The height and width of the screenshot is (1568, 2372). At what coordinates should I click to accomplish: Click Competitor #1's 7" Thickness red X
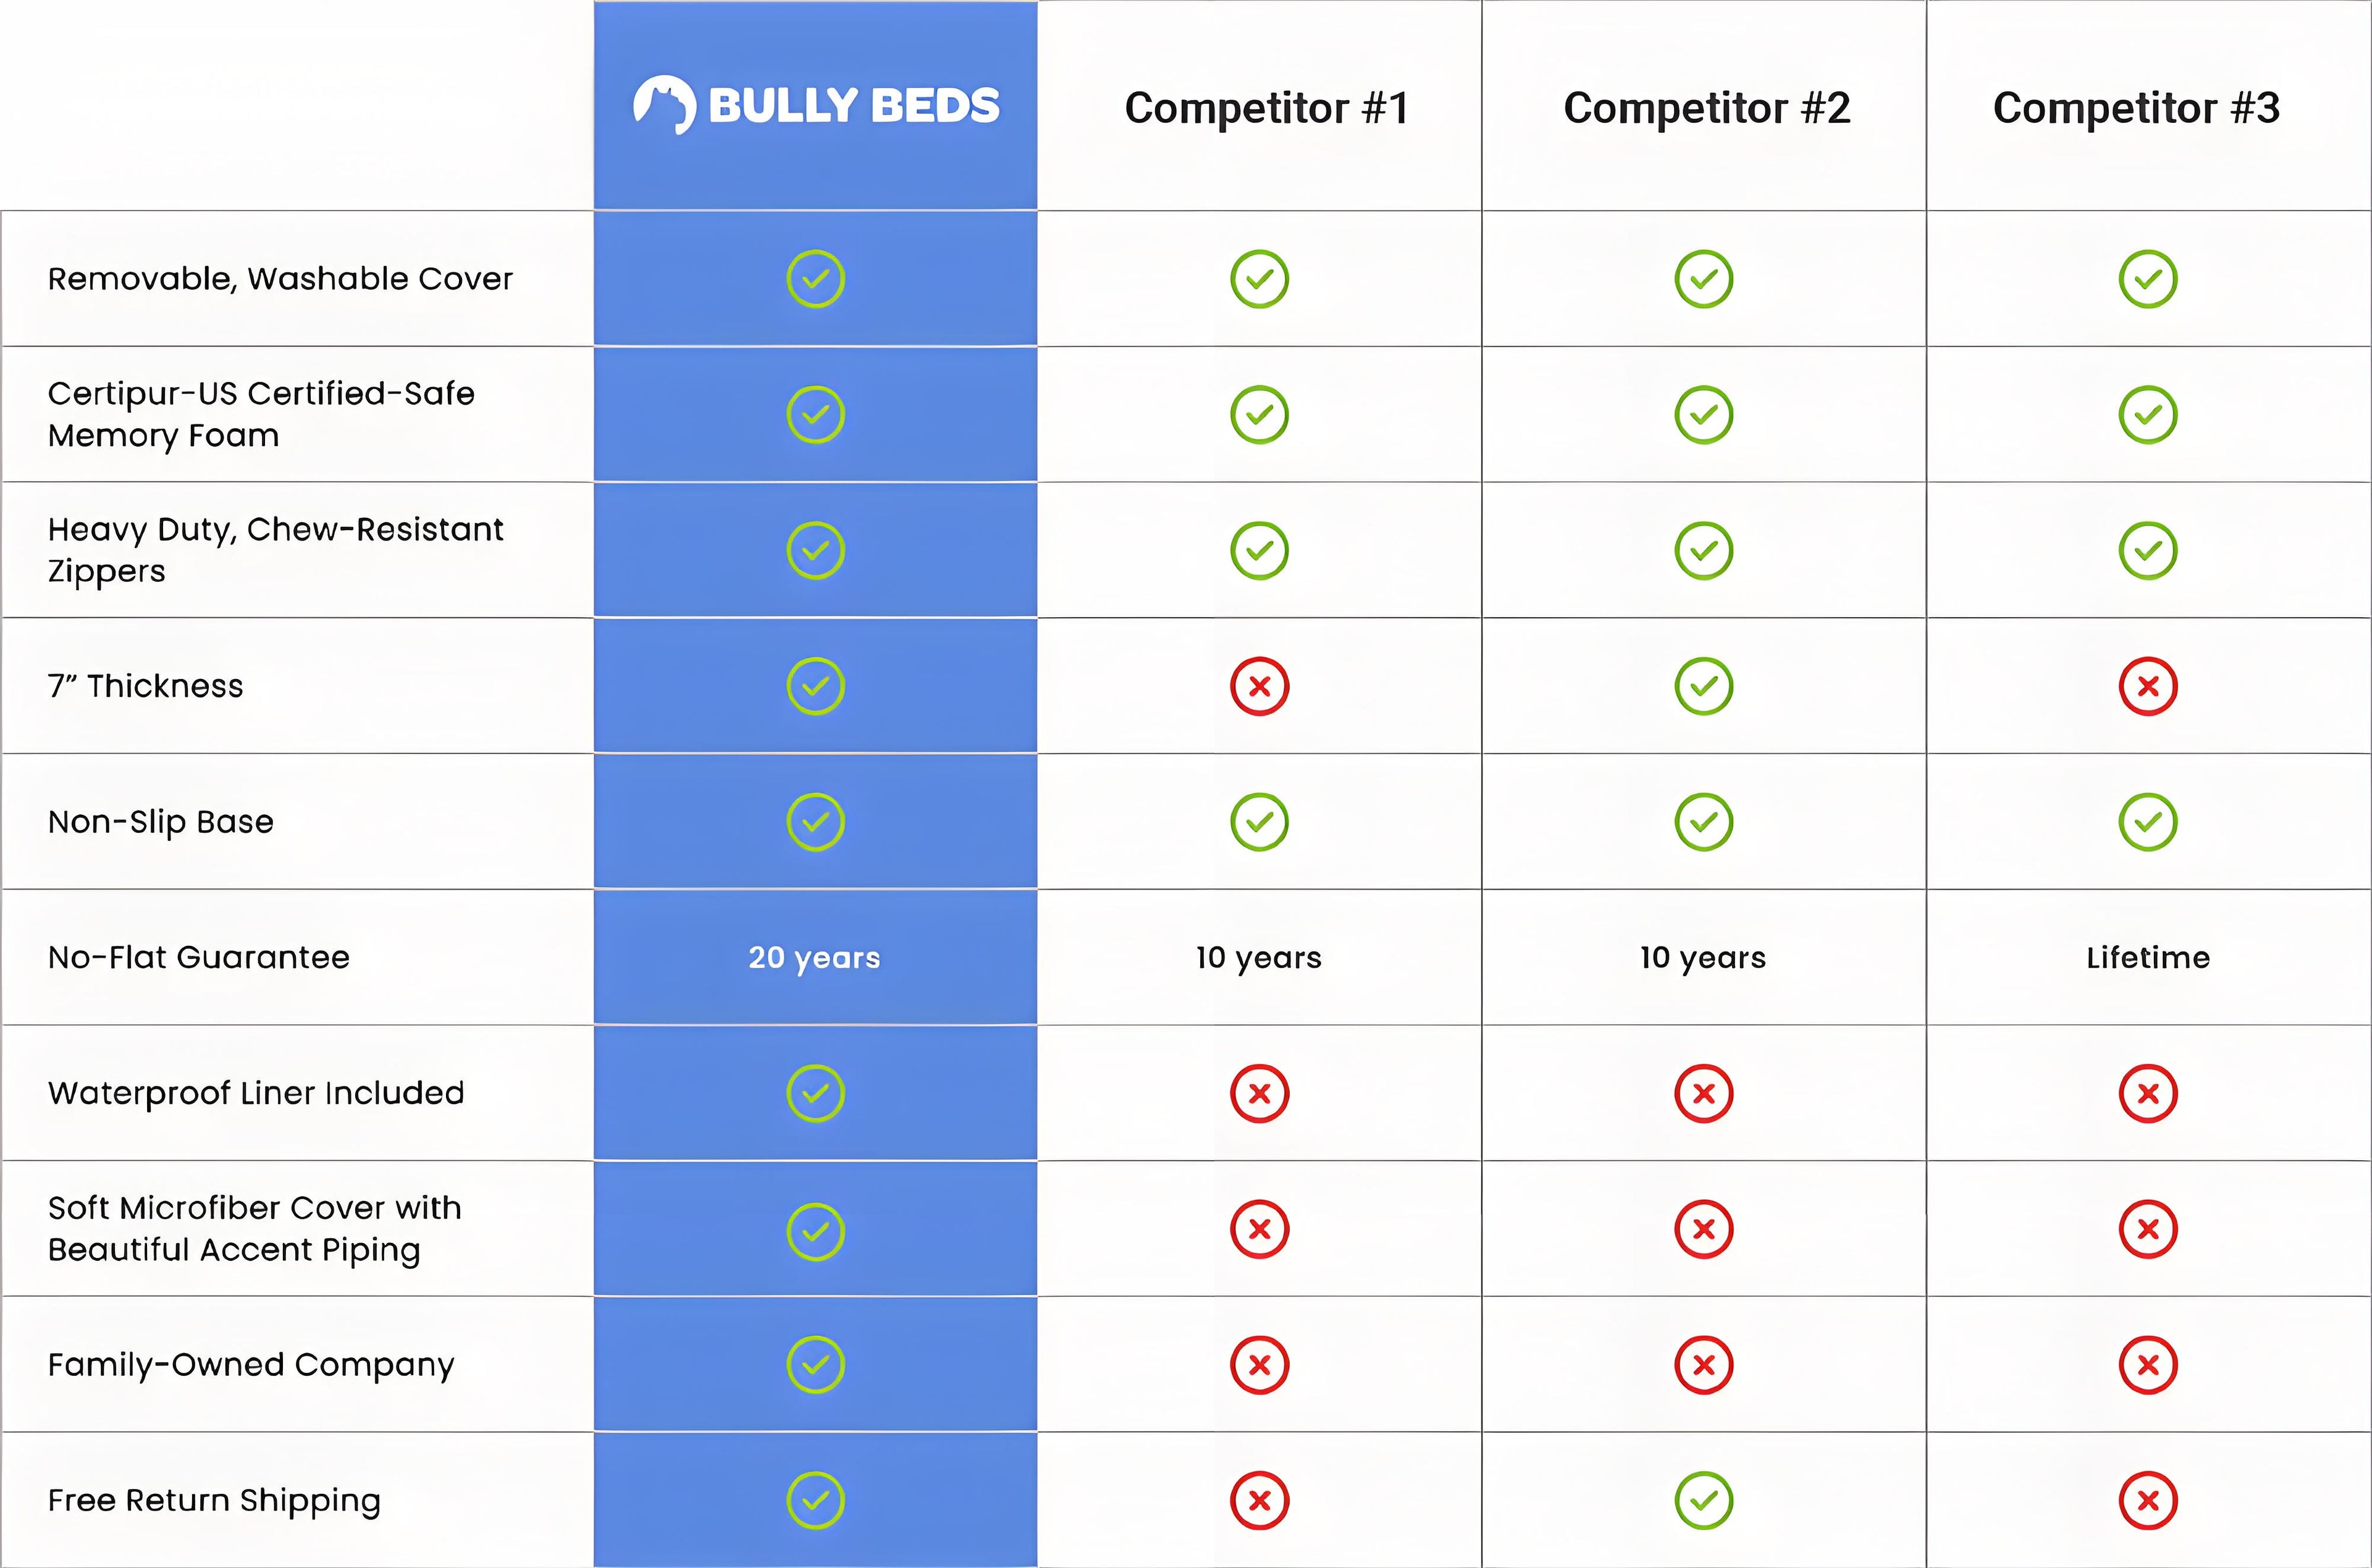point(1260,686)
